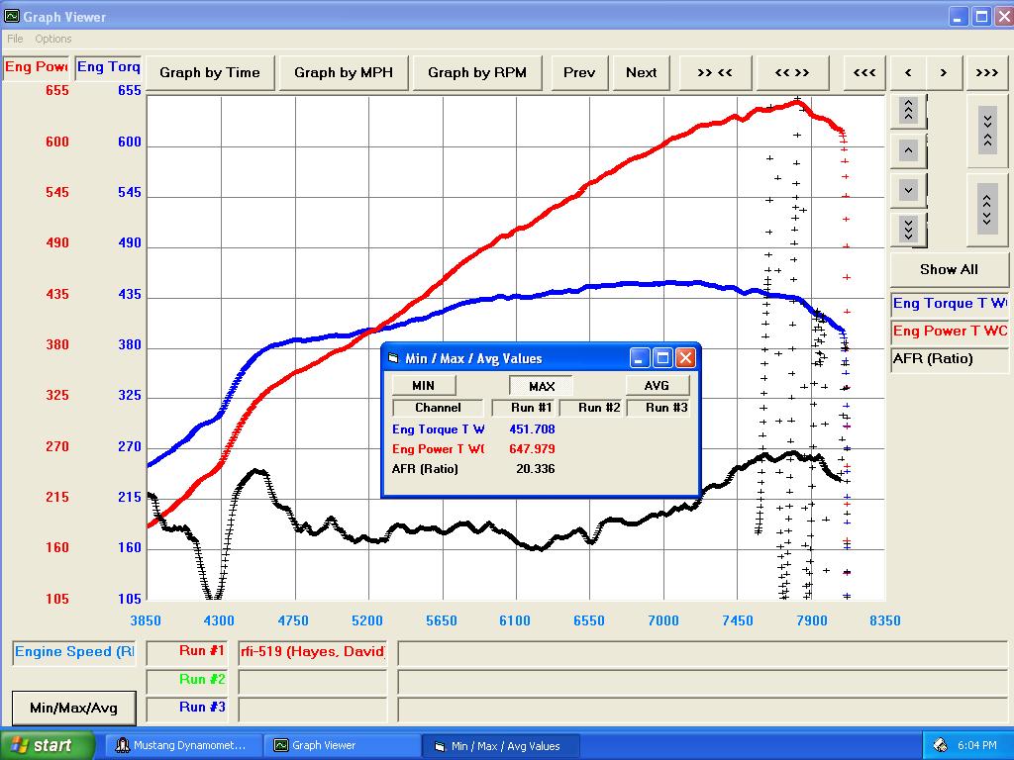Click the Show All button

tap(949, 269)
